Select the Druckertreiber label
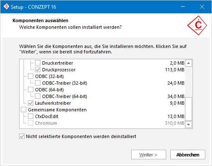The height and width of the screenshot is (166, 212). (57, 63)
